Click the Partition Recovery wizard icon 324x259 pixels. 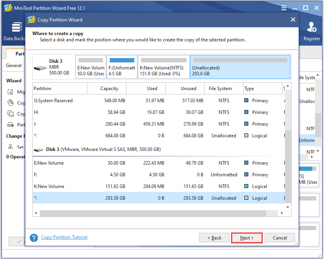(10, 124)
